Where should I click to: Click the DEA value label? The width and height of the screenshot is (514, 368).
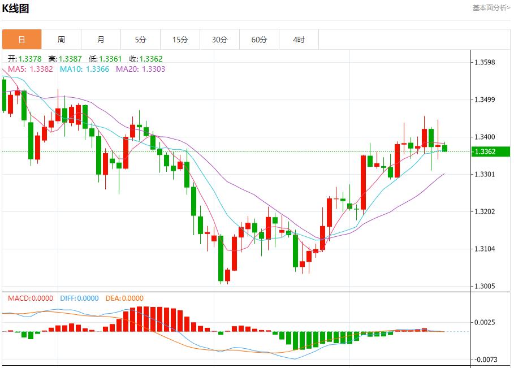(x=124, y=298)
